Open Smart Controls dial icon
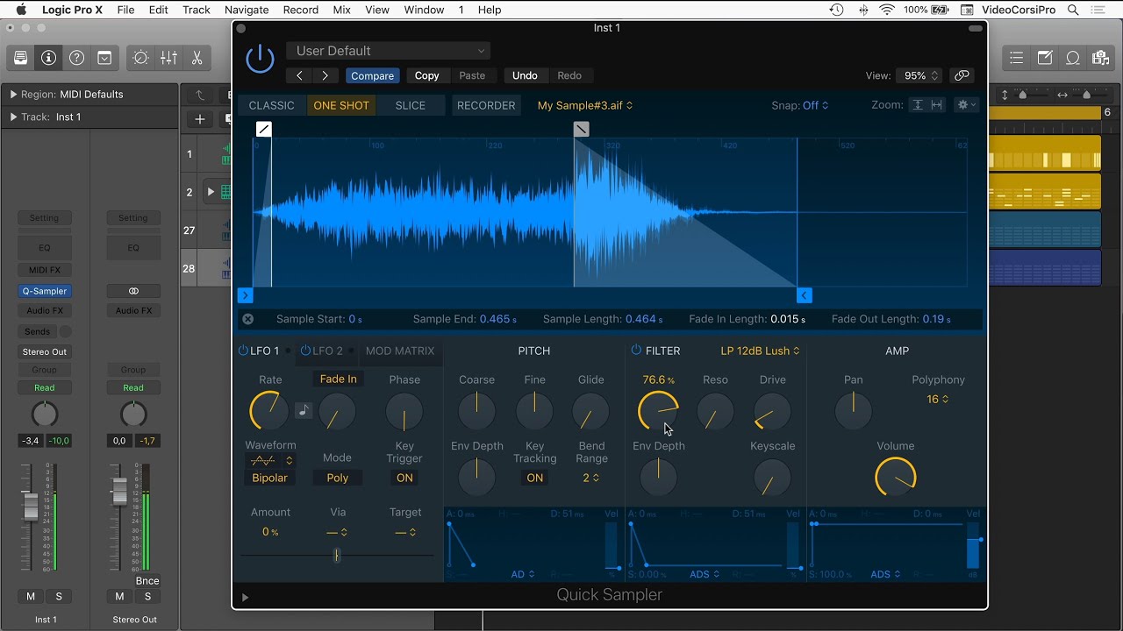This screenshot has width=1123, height=631. point(140,58)
